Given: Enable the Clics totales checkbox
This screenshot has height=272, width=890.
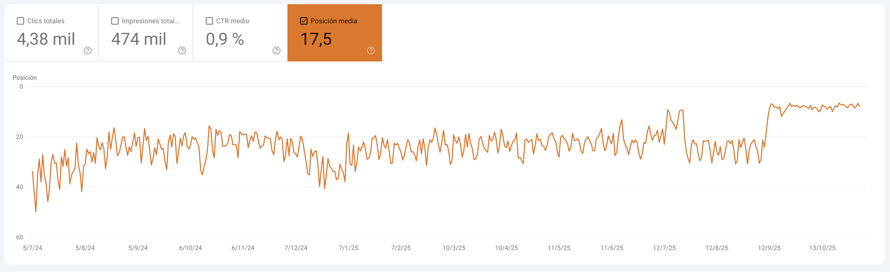Looking at the screenshot, I should [20, 21].
